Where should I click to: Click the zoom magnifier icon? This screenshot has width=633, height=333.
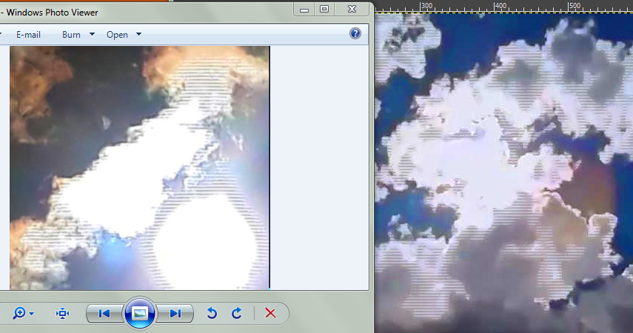coord(19,314)
